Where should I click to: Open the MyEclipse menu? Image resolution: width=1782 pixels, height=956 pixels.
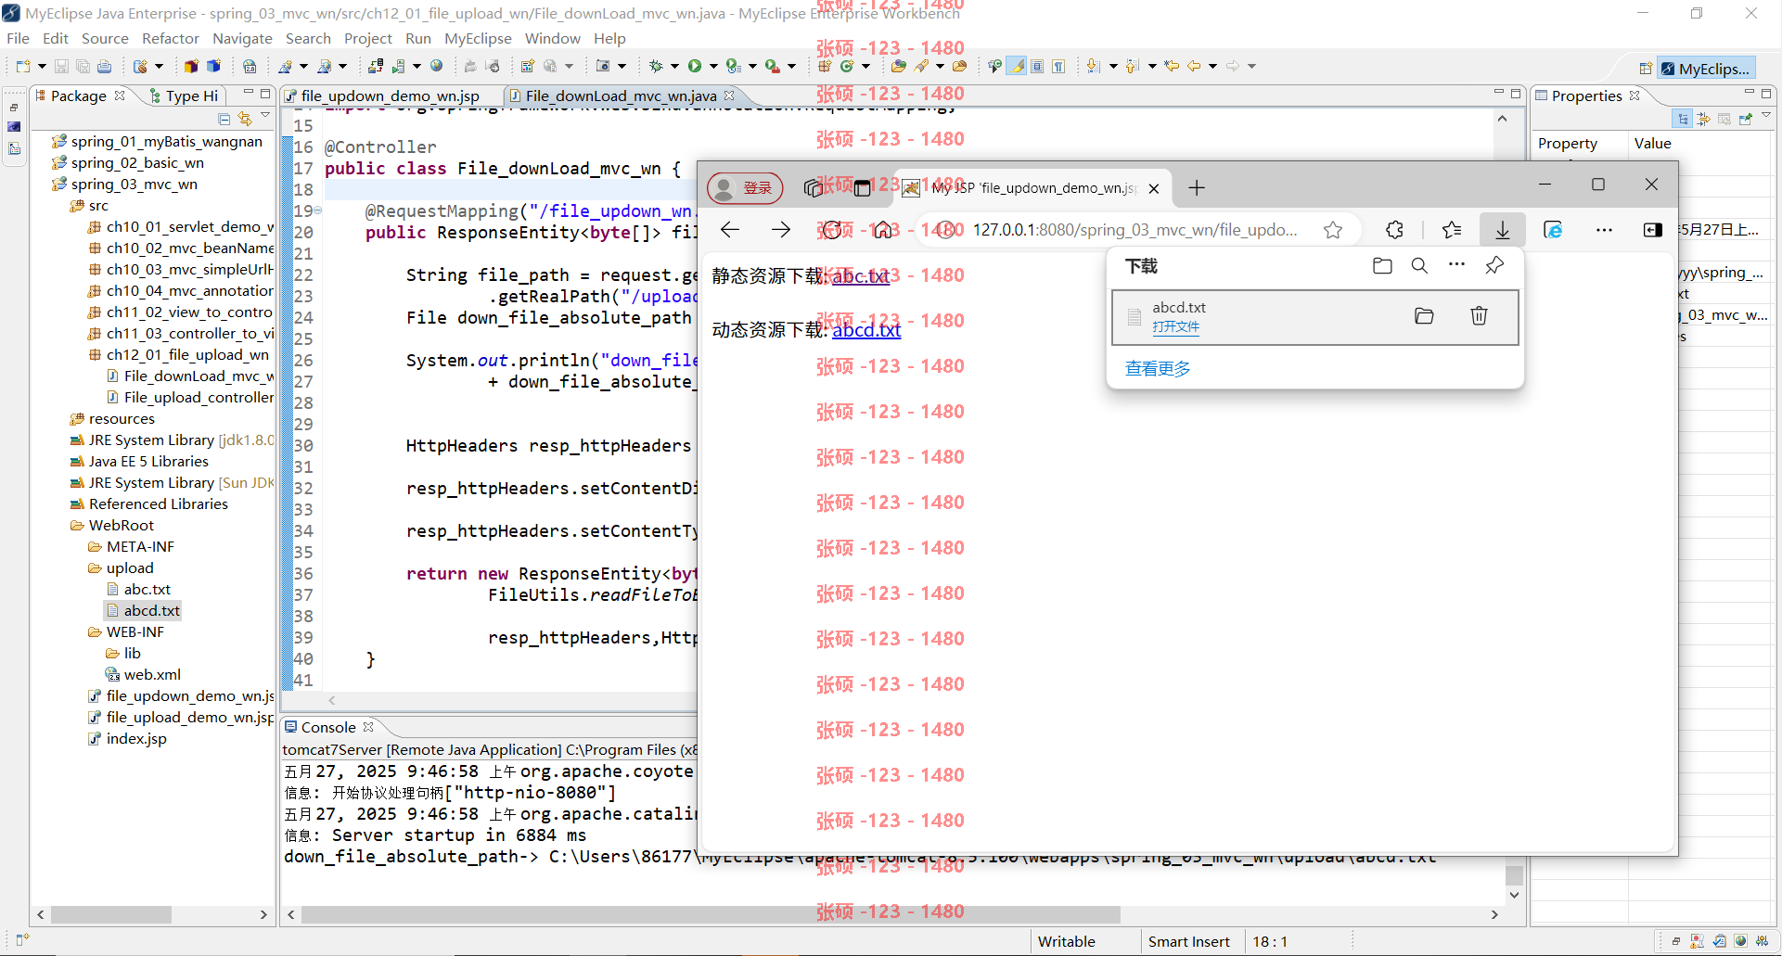[478, 38]
